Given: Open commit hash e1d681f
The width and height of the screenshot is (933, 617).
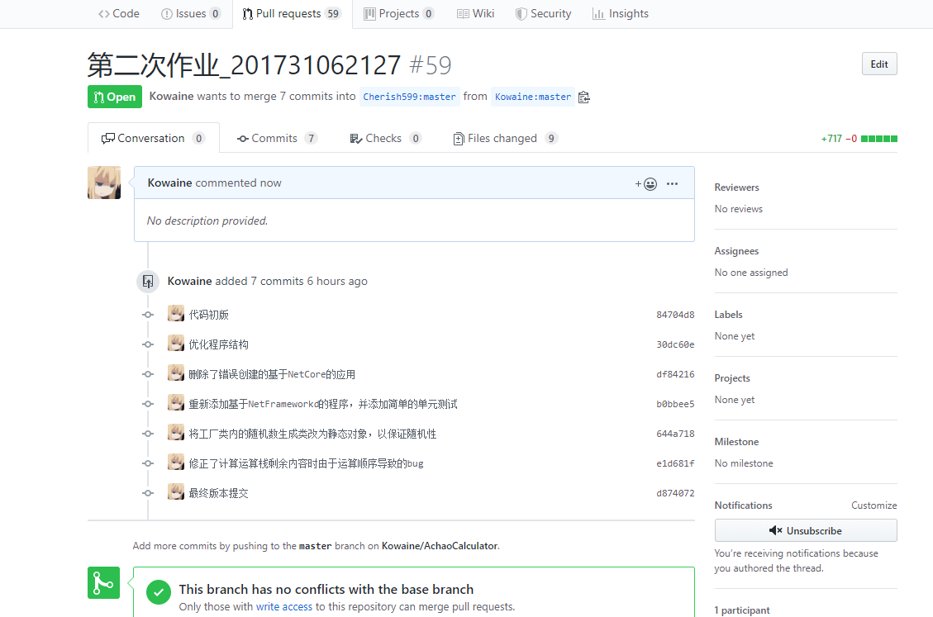Looking at the screenshot, I should tap(675, 463).
